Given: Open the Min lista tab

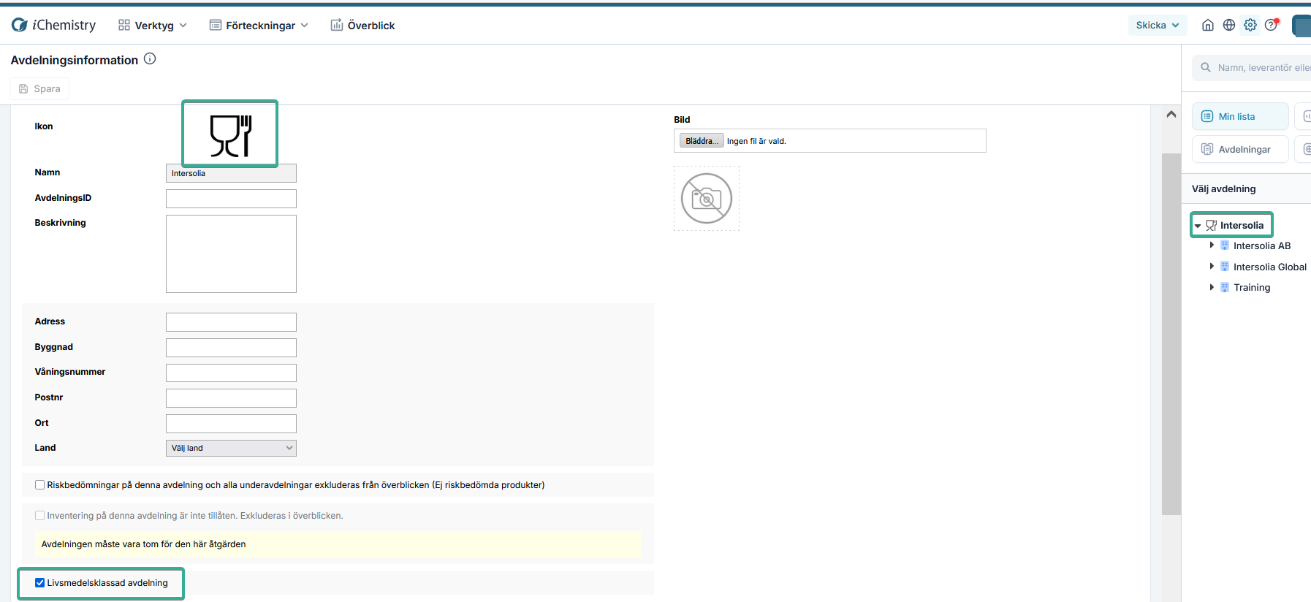Looking at the screenshot, I should (1240, 116).
